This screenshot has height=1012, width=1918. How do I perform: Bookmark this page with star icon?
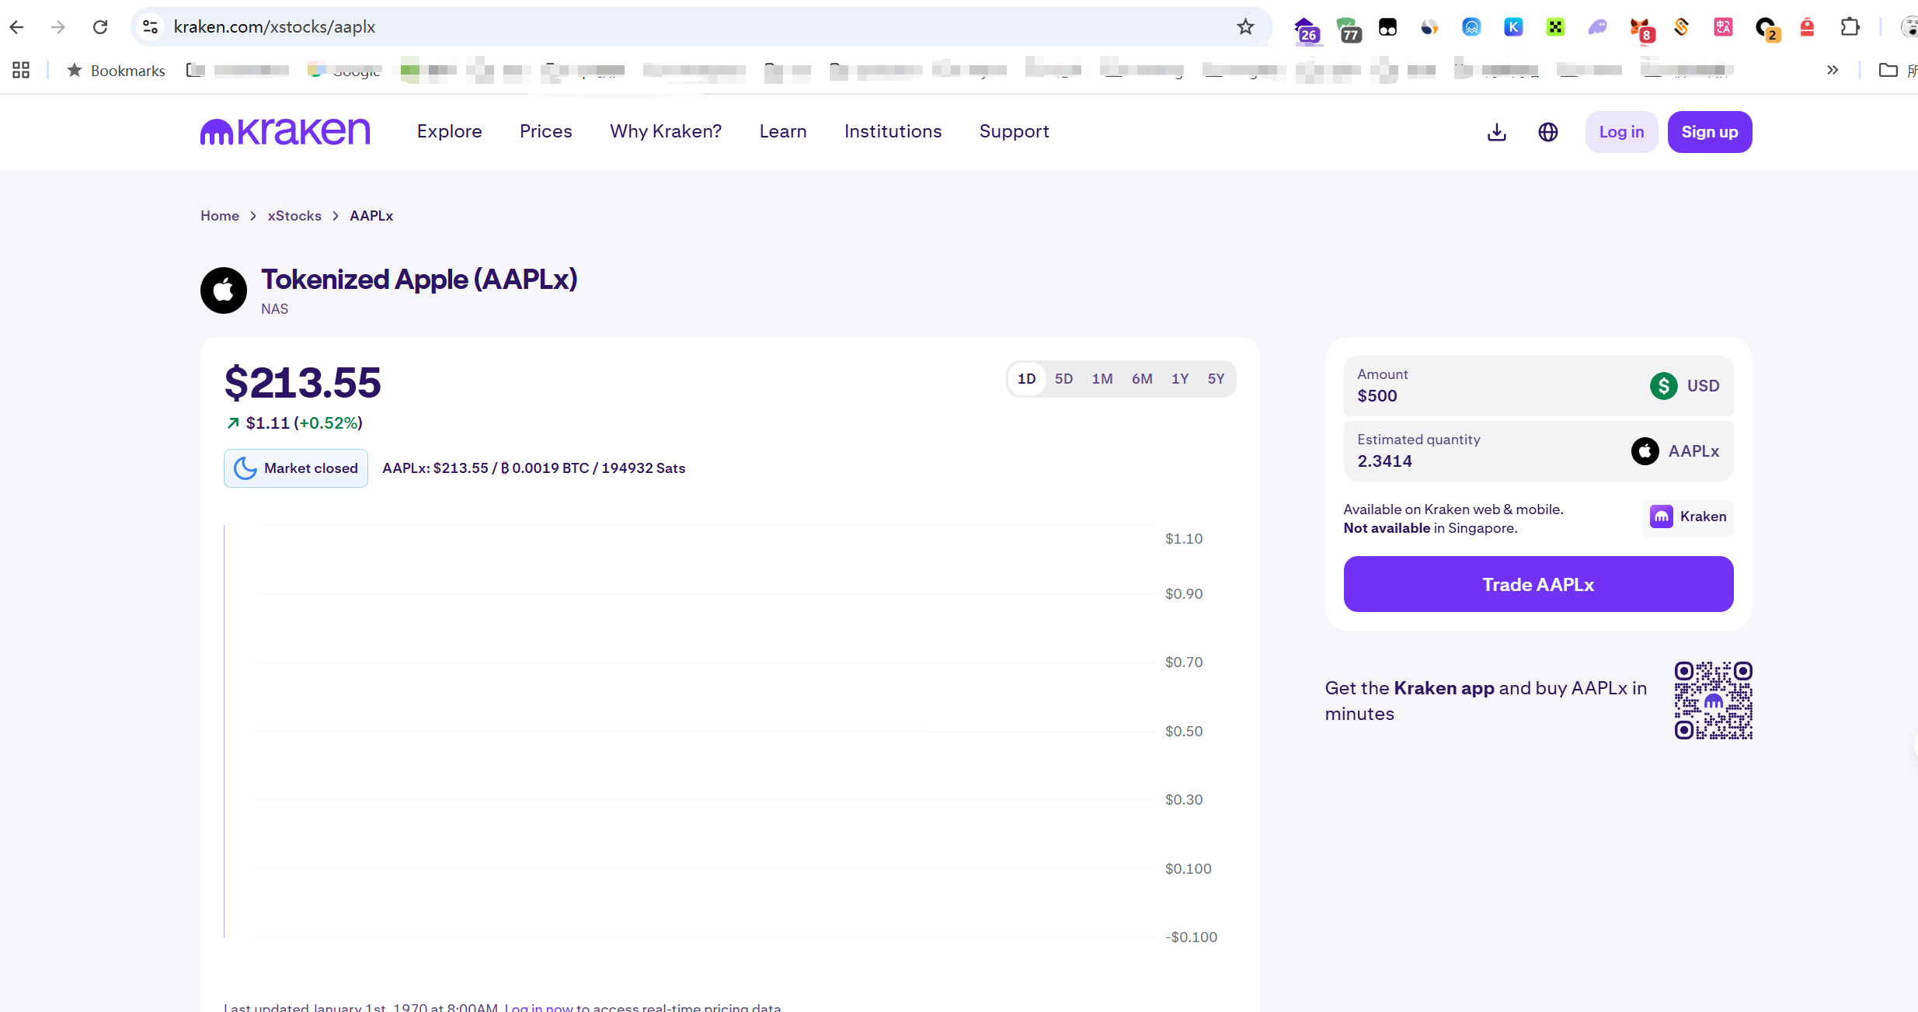point(1245,27)
